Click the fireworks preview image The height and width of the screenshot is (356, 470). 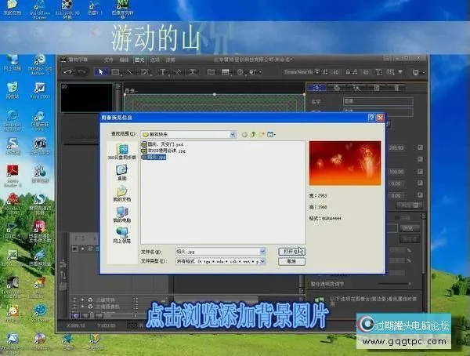point(345,163)
